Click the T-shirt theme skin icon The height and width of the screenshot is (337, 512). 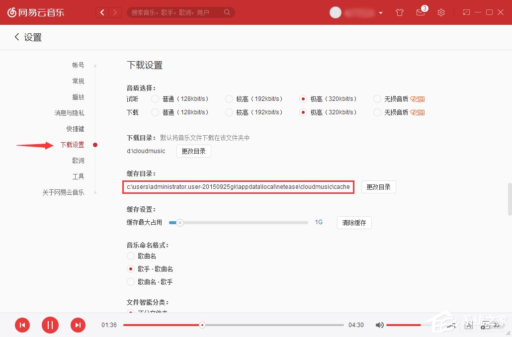click(399, 12)
